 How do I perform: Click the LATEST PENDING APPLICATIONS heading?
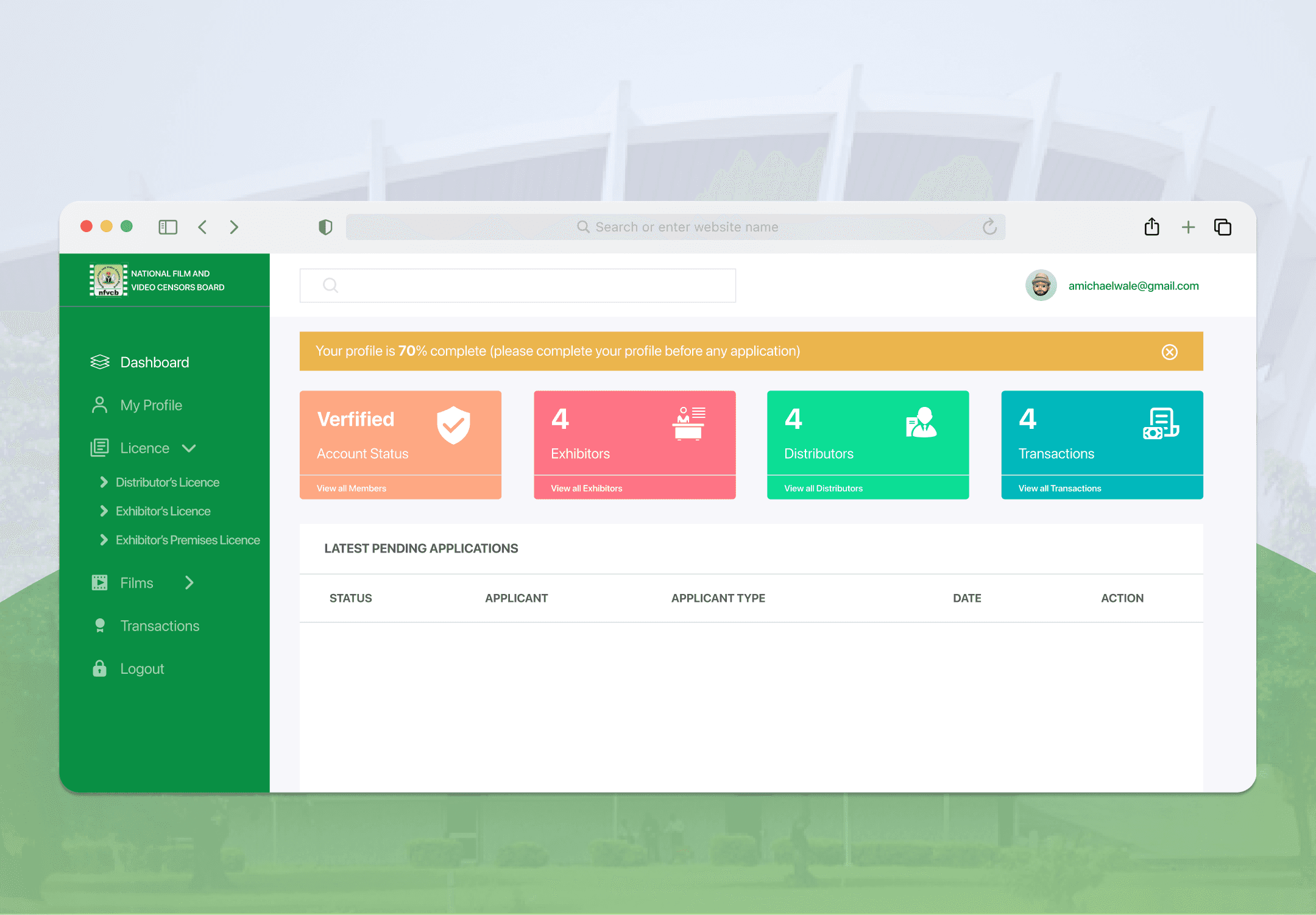click(x=421, y=548)
